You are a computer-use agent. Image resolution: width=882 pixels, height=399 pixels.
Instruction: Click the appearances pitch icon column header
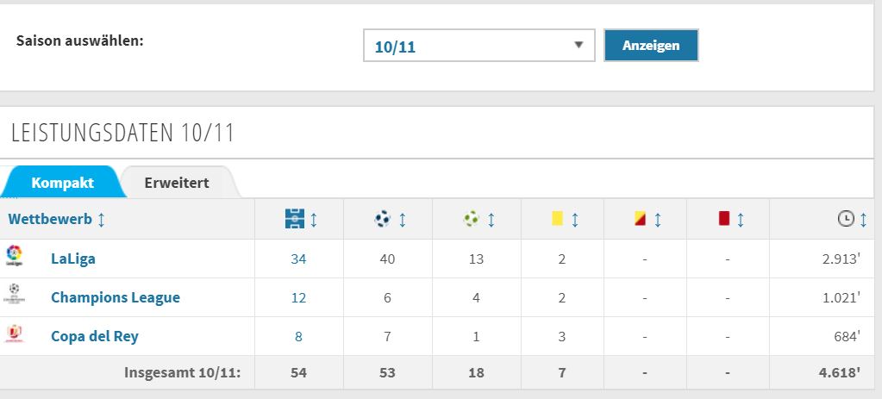point(295,219)
